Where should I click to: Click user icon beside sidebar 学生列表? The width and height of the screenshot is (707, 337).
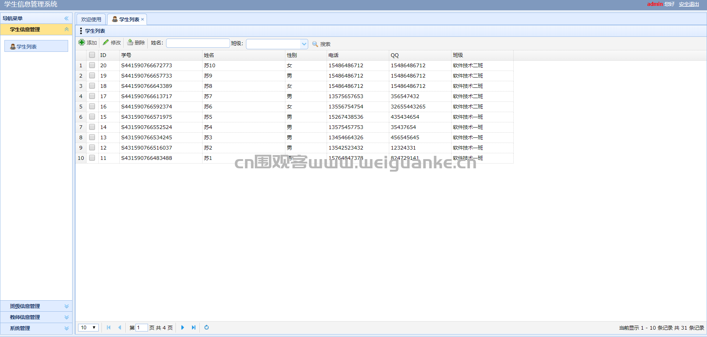[13, 47]
